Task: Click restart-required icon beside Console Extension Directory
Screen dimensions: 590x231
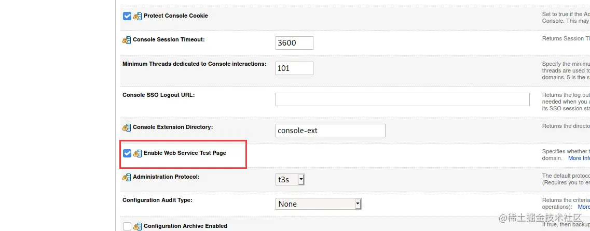Action: click(127, 128)
